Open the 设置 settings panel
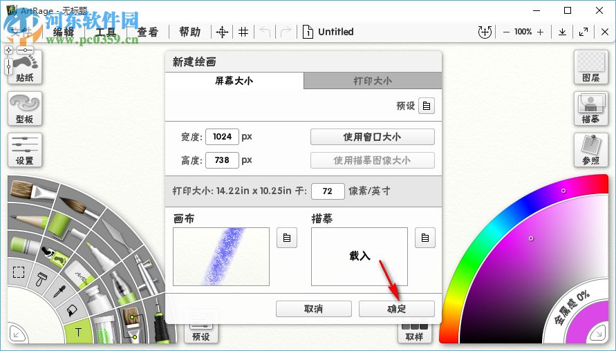 click(25, 150)
